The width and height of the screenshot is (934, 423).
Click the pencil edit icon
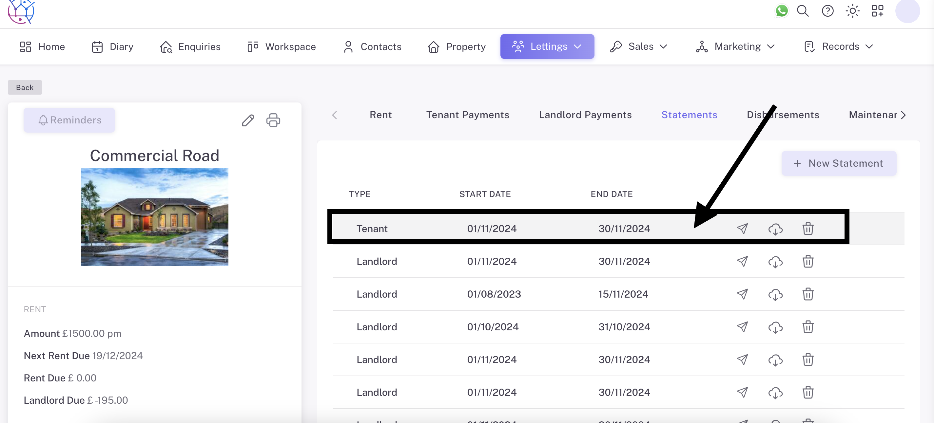pyautogui.click(x=248, y=120)
